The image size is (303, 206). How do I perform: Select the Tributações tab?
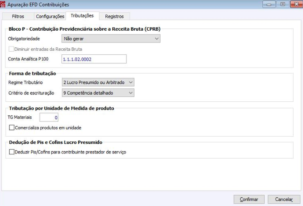[x=82, y=16]
